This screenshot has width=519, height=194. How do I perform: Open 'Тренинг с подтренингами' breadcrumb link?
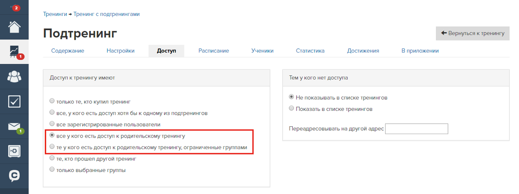(x=106, y=14)
